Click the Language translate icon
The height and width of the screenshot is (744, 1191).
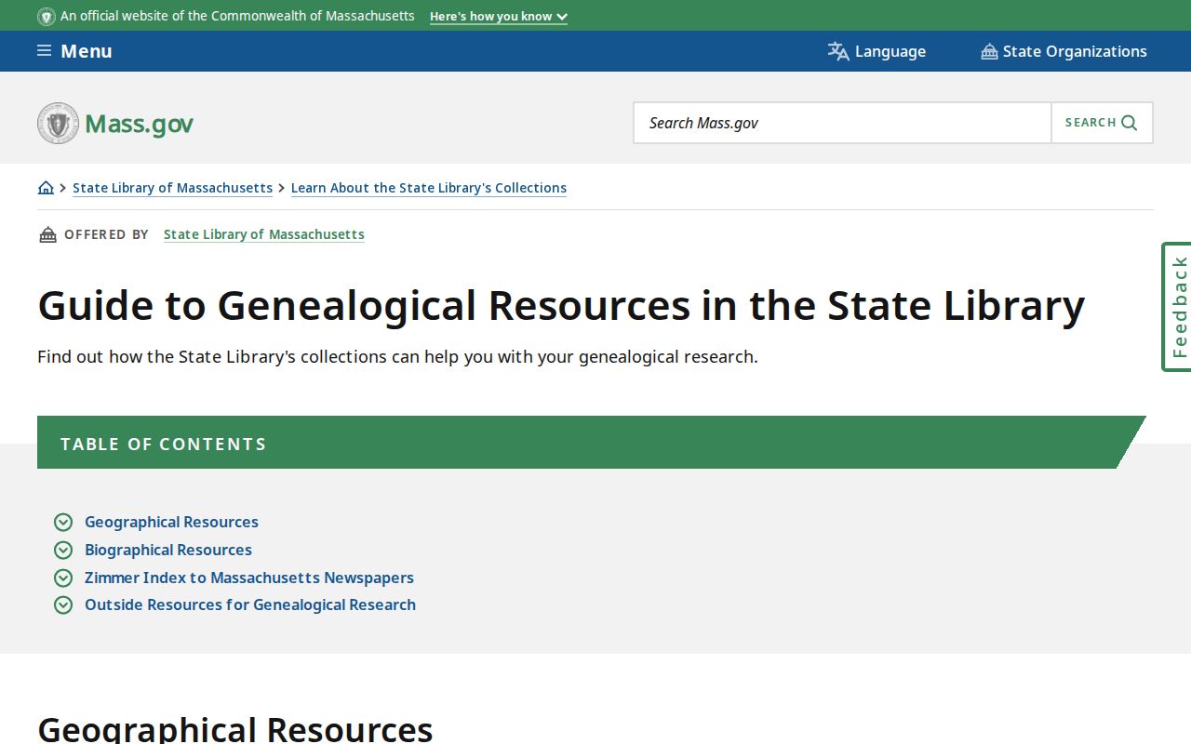point(838,51)
